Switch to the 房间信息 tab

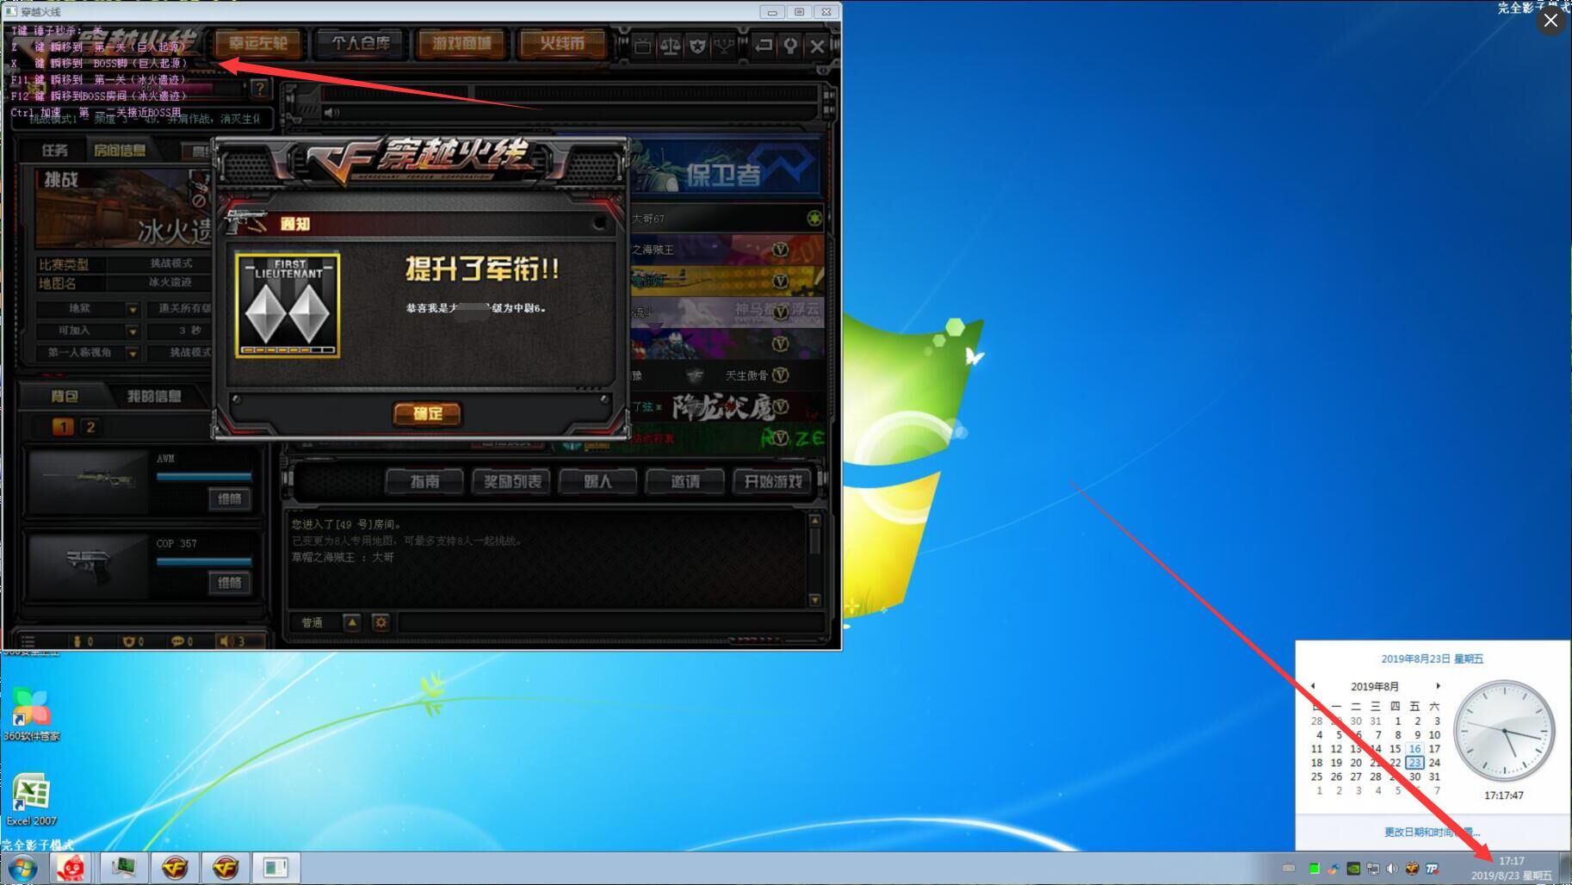[x=120, y=151]
